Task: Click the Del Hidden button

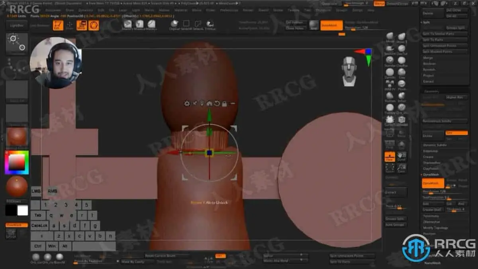Action: coord(296,23)
